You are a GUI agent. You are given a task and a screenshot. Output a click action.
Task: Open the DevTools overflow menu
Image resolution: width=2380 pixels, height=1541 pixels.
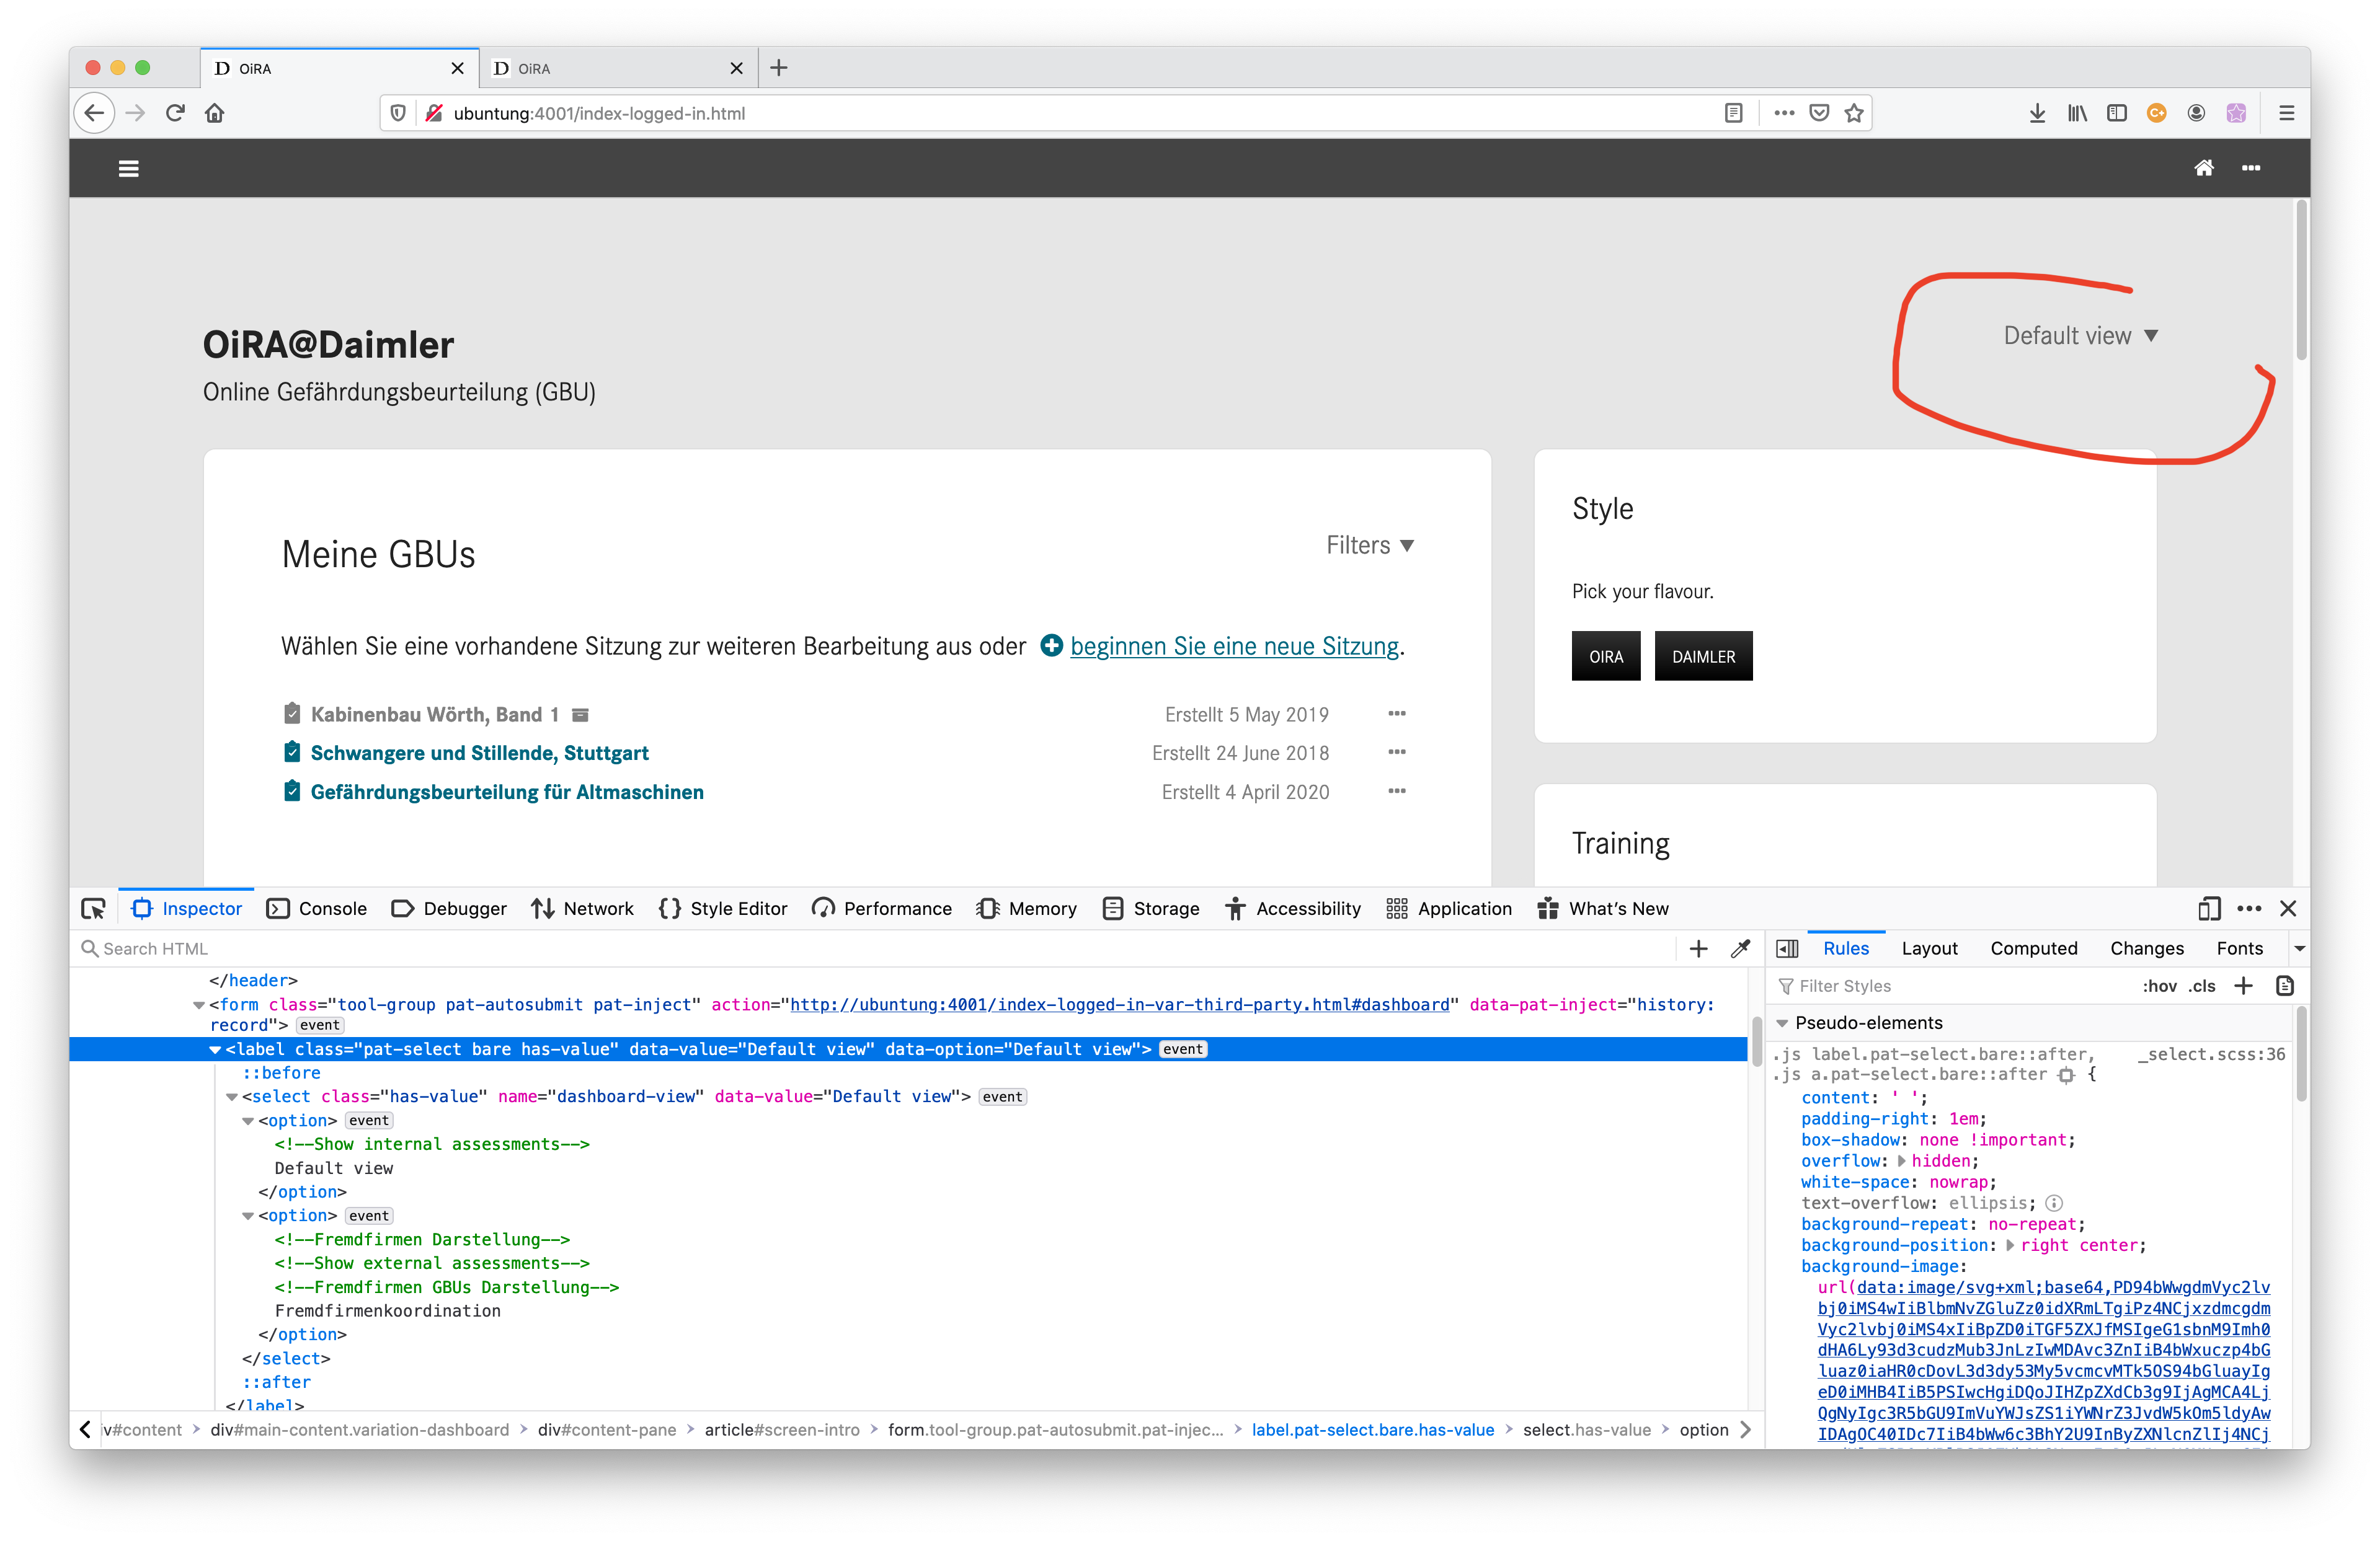pos(2249,908)
